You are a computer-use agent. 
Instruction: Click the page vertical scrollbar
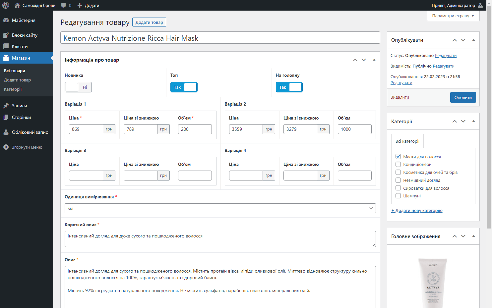[489, 116]
